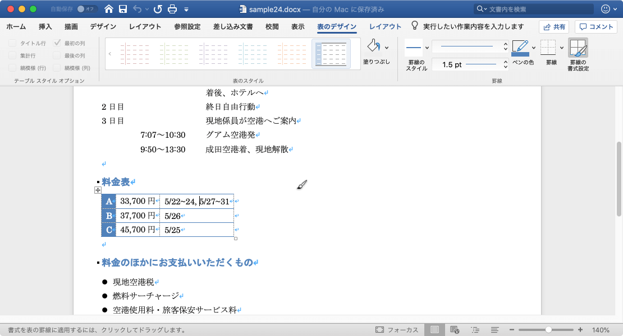This screenshot has height=336, width=623.
Task: Open the デザイン tab
Action: 103,26
